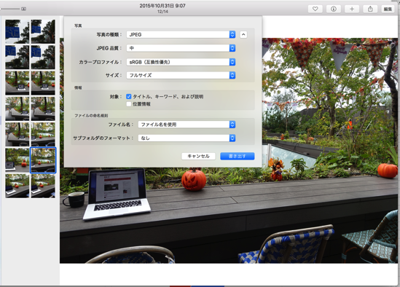Image resolution: width=400 pixels, height=287 pixels.
Task: Click the 書き出す export button
Action: (238, 156)
